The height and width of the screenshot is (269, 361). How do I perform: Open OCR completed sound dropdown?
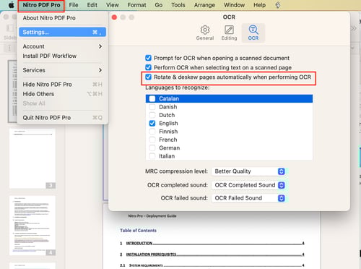(x=249, y=185)
